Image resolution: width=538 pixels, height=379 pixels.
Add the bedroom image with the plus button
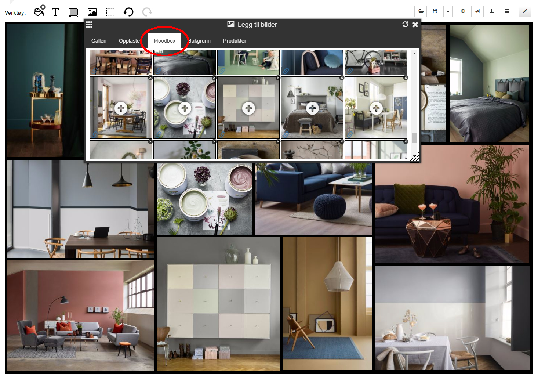tap(312, 108)
